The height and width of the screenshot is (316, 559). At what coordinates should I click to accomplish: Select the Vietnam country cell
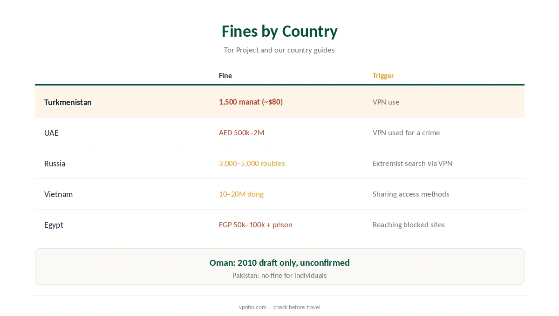(58, 194)
